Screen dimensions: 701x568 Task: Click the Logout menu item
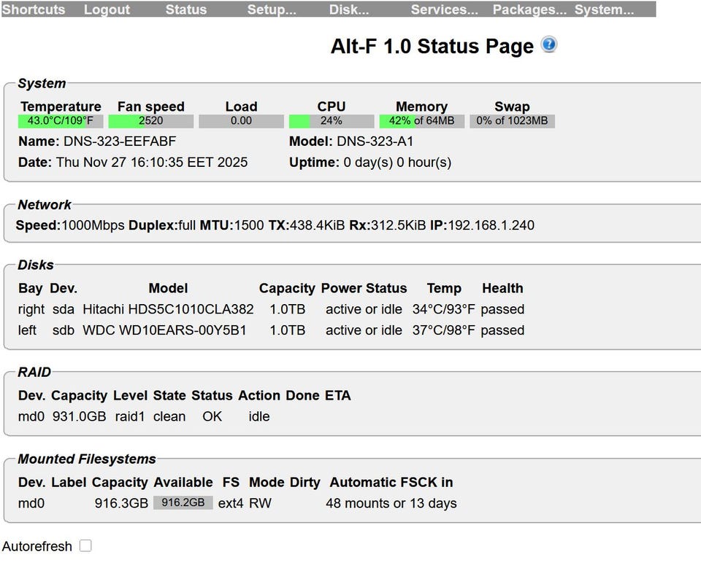coord(107,9)
